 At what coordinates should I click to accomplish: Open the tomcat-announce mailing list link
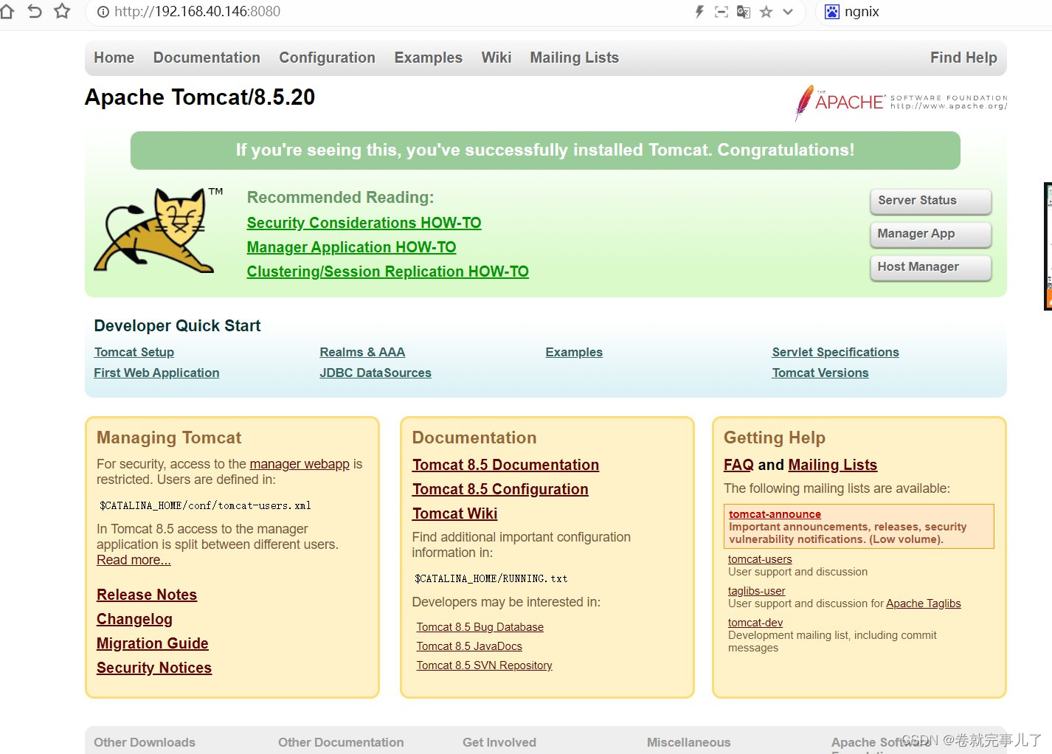[775, 514]
